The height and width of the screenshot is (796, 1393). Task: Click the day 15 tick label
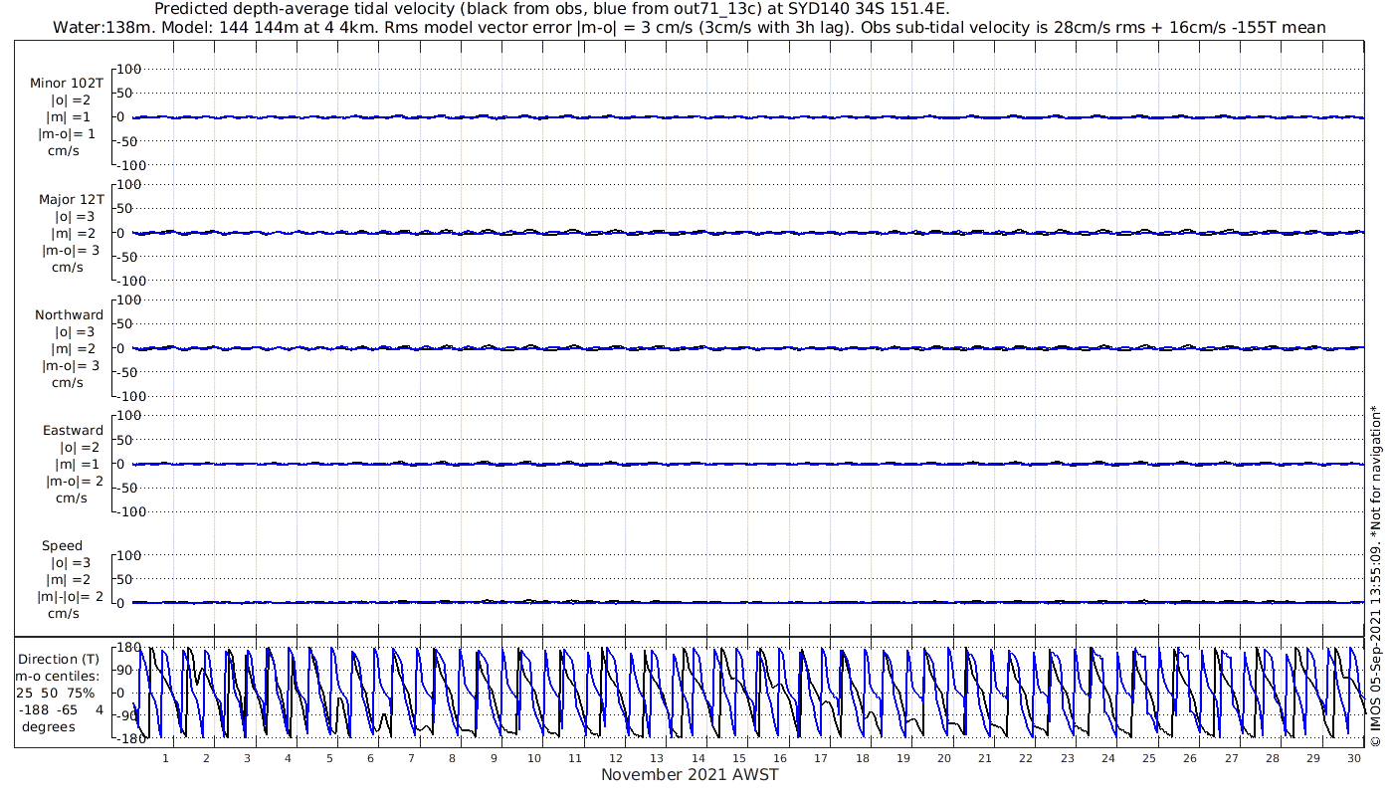point(738,758)
